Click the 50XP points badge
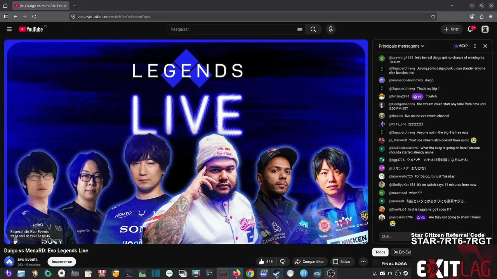This screenshot has height=279, width=497. tap(461, 46)
